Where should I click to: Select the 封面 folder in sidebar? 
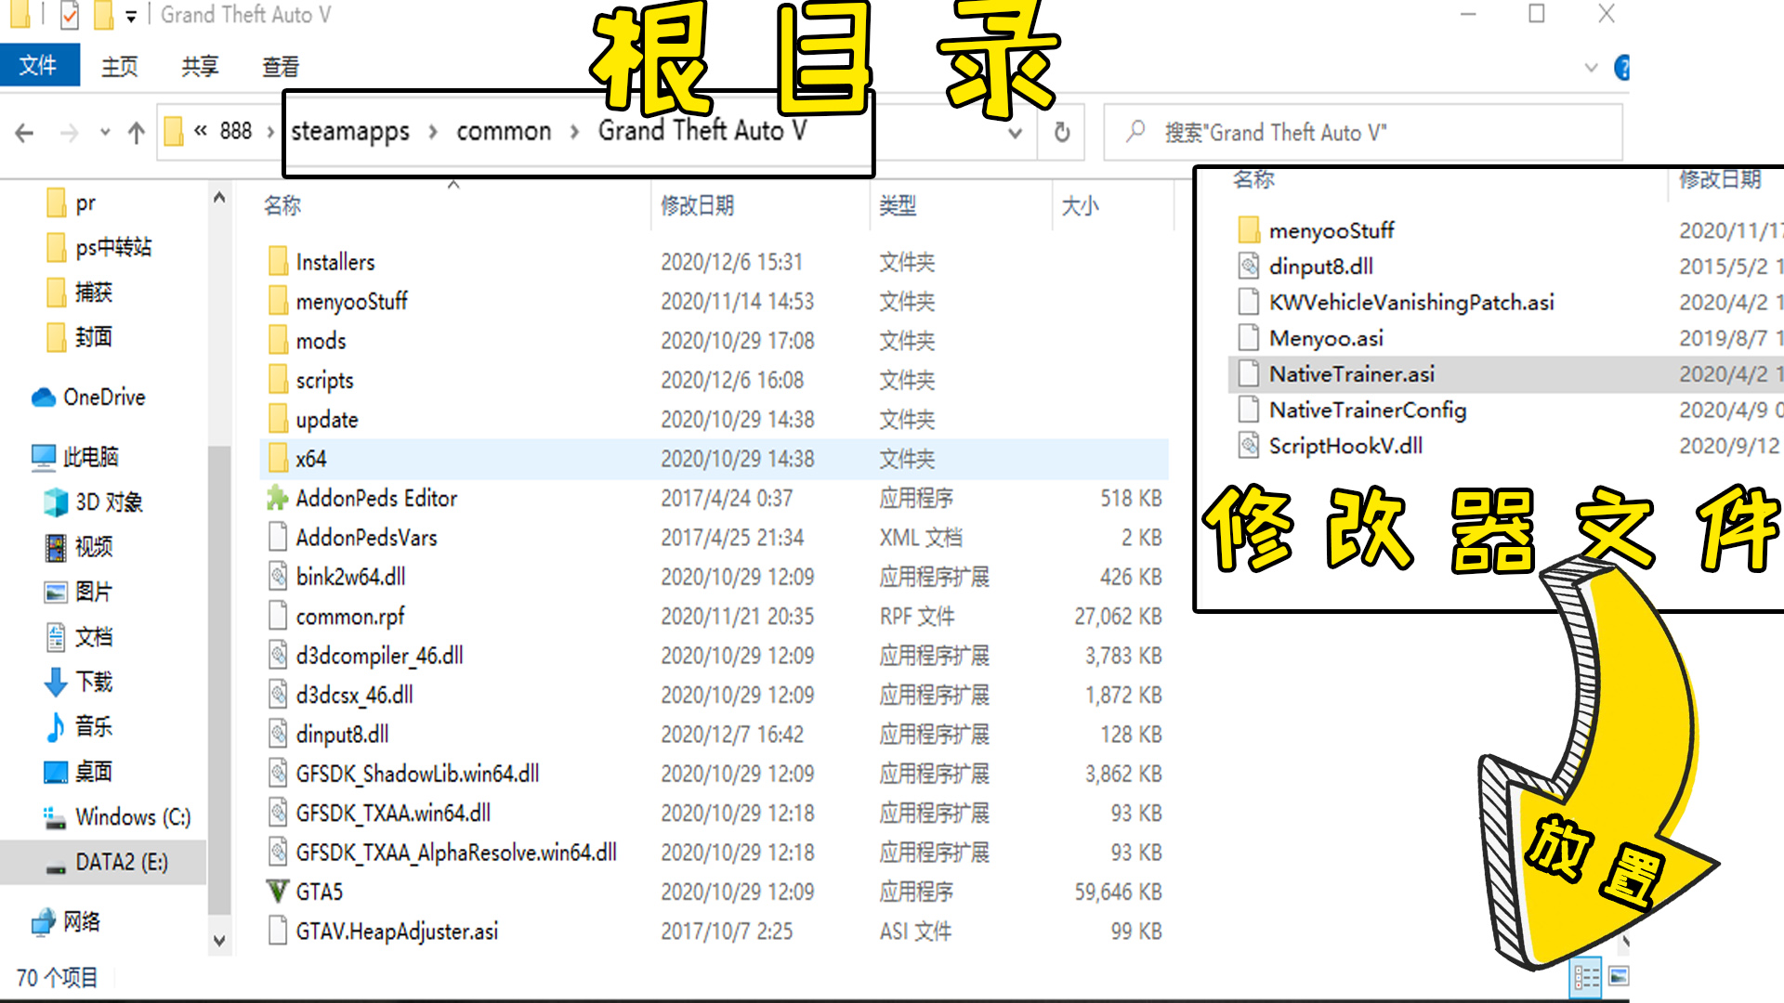[x=79, y=337]
